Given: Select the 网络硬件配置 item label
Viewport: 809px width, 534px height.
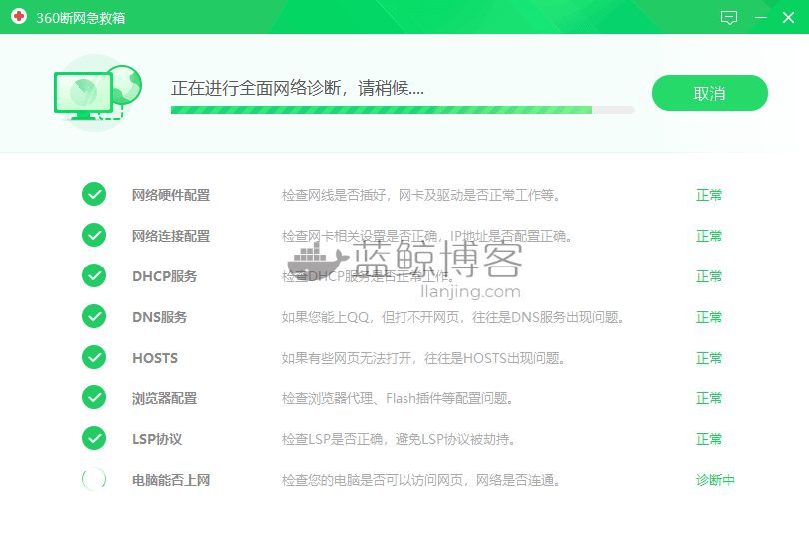Looking at the screenshot, I should point(171,195).
